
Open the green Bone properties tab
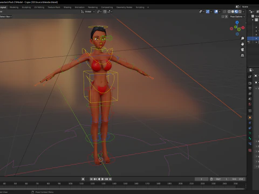(250, 138)
